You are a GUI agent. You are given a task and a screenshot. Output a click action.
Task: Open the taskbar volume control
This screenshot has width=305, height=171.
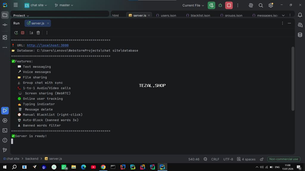pyautogui.click(x=262, y=167)
